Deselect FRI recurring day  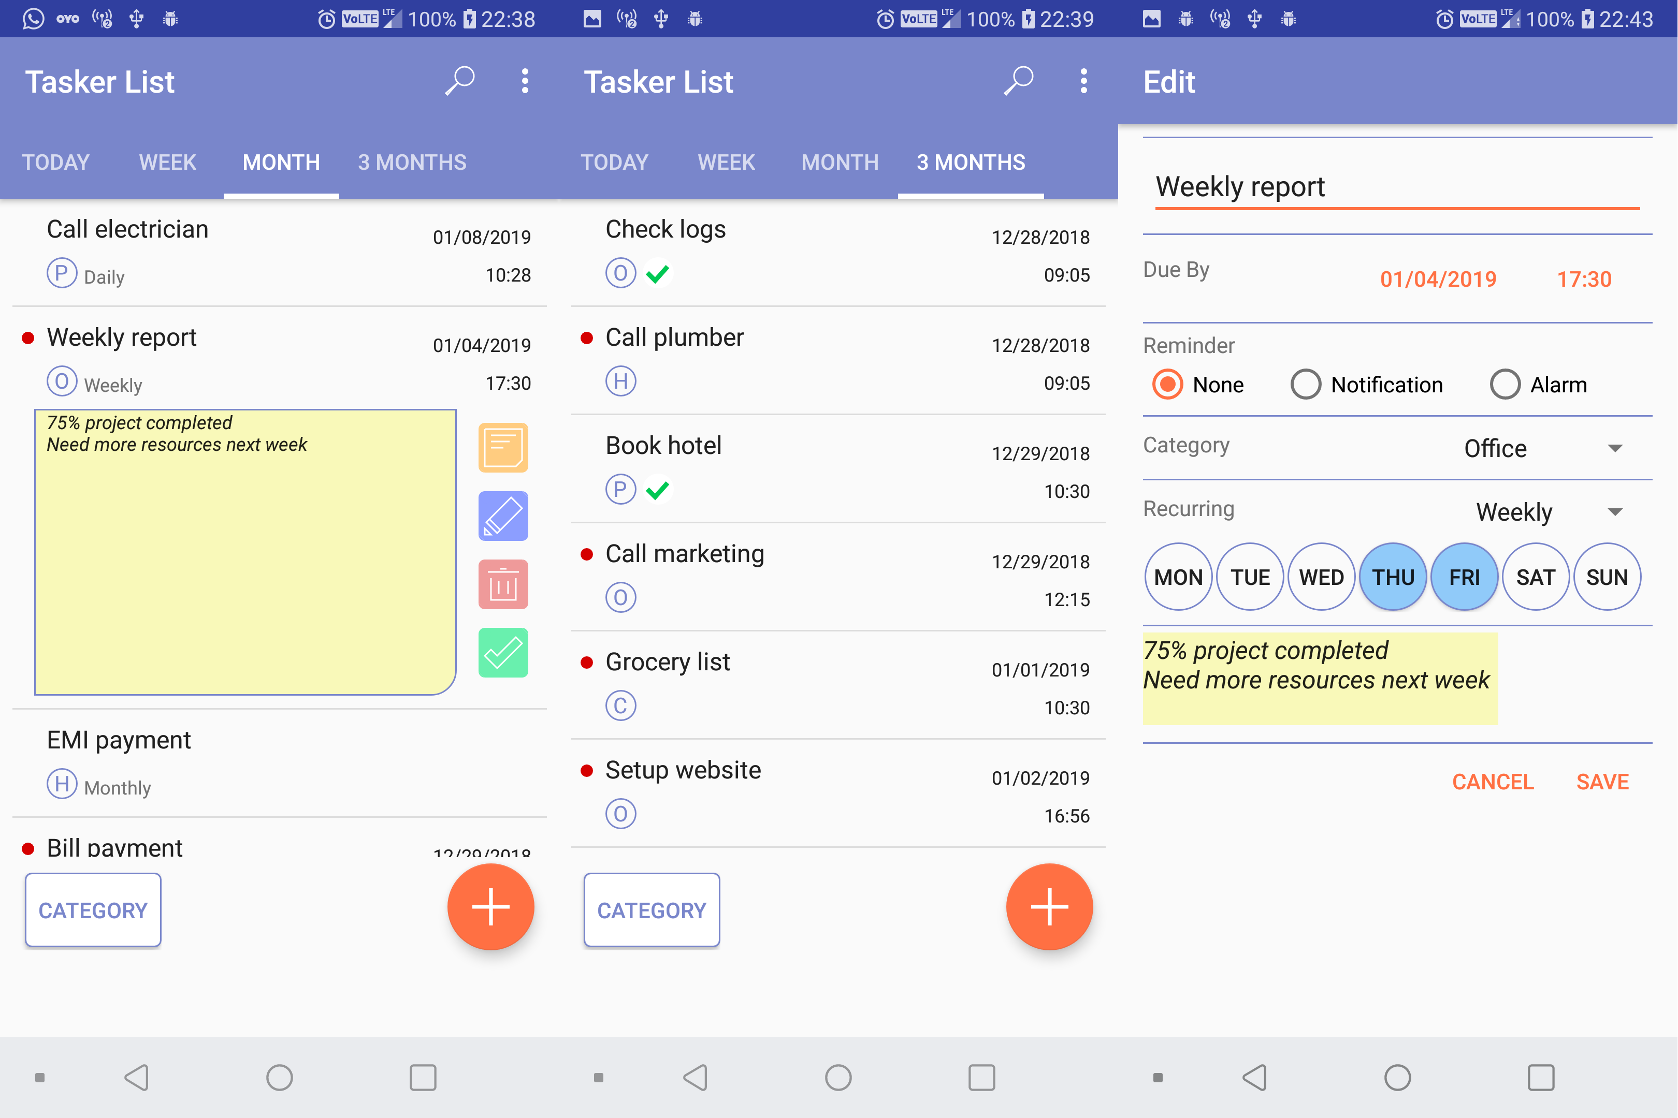point(1465,577)
